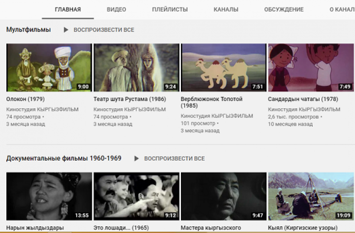Click the 13:55 duration badge

tap(82, 216)
